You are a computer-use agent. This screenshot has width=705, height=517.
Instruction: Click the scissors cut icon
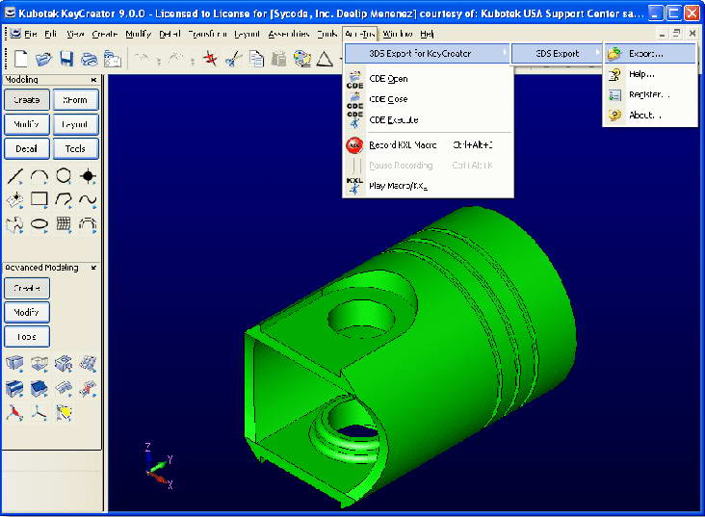point(233,59)
